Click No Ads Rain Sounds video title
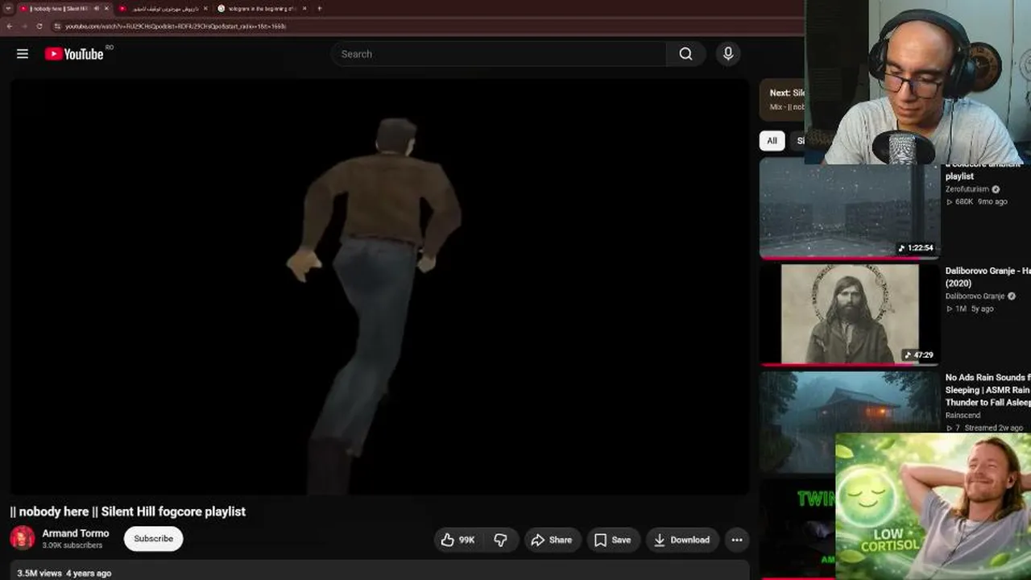 (988, 390)
